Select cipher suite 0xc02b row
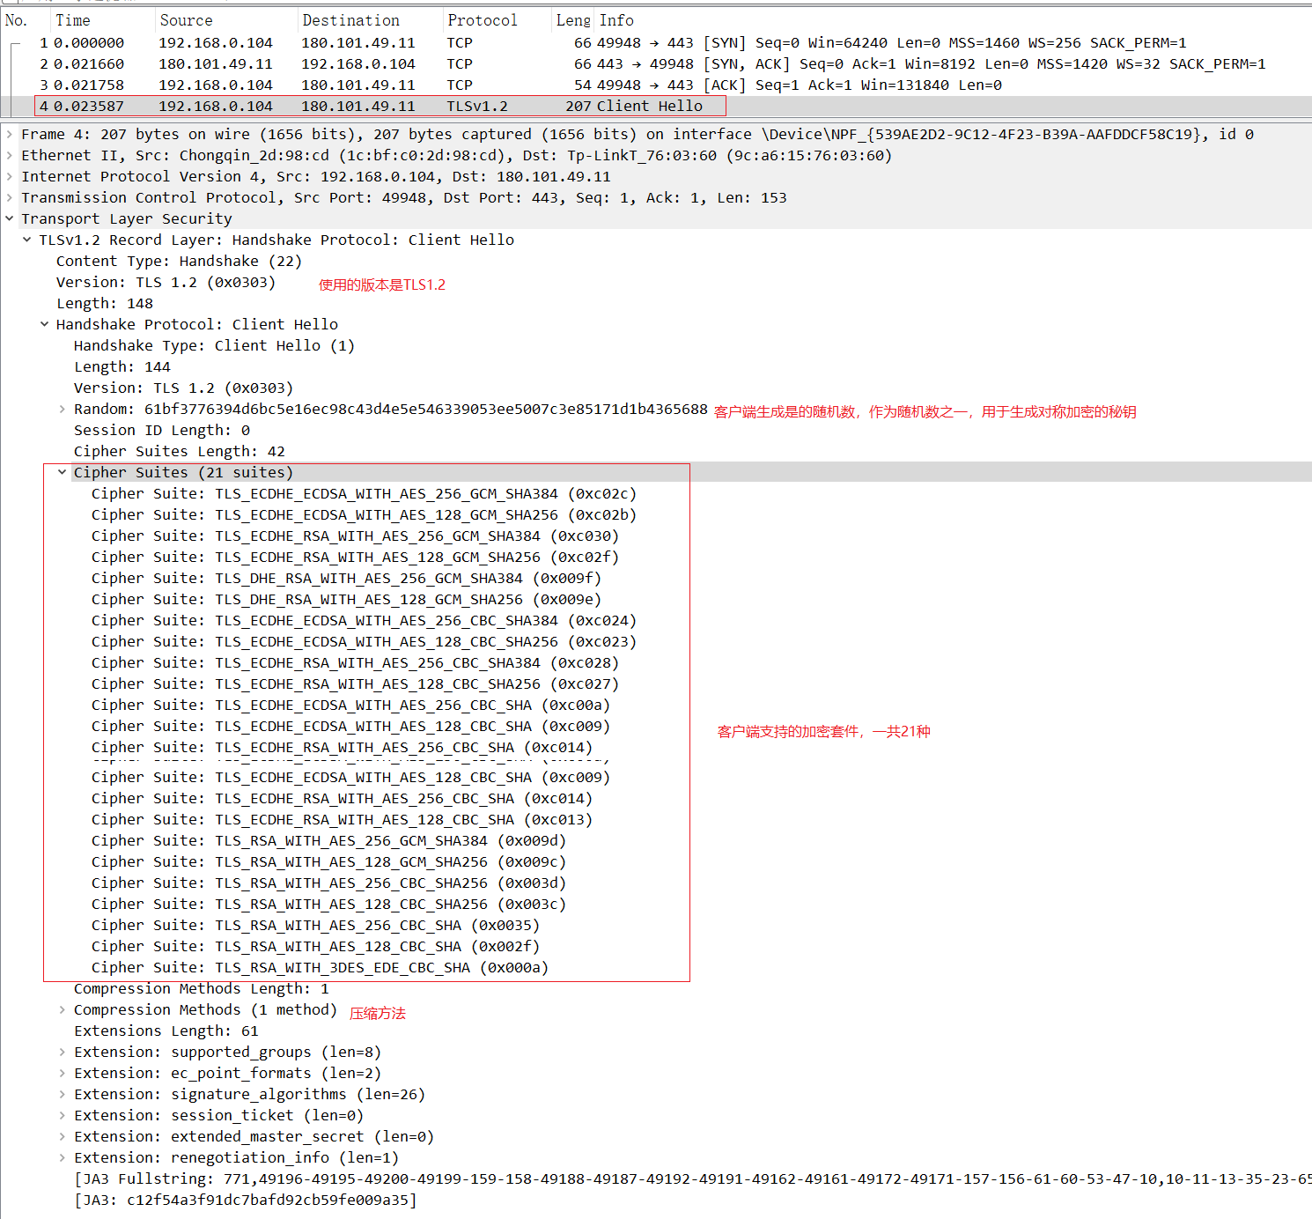The image size is (1312, 1219). [364, 515]
